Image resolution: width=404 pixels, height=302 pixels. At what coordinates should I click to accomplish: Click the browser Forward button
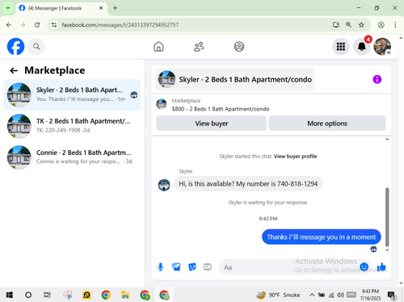click(23, 25)
